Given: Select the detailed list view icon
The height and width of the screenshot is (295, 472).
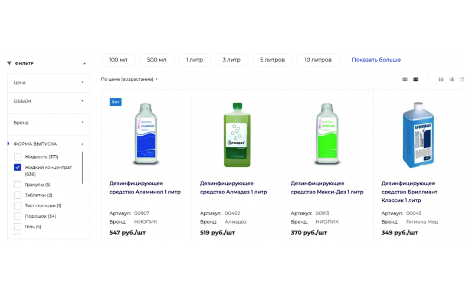Looking at the screenshot, I should pos(451,79).
